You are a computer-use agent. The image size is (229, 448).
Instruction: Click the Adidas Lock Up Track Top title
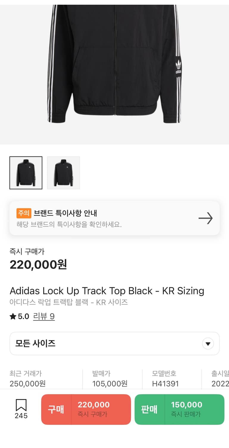[107, 291]
